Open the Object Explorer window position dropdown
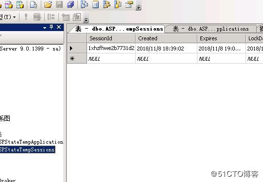Image resolution: width=263 pixels, height=182 pixels. click(45, 28)
